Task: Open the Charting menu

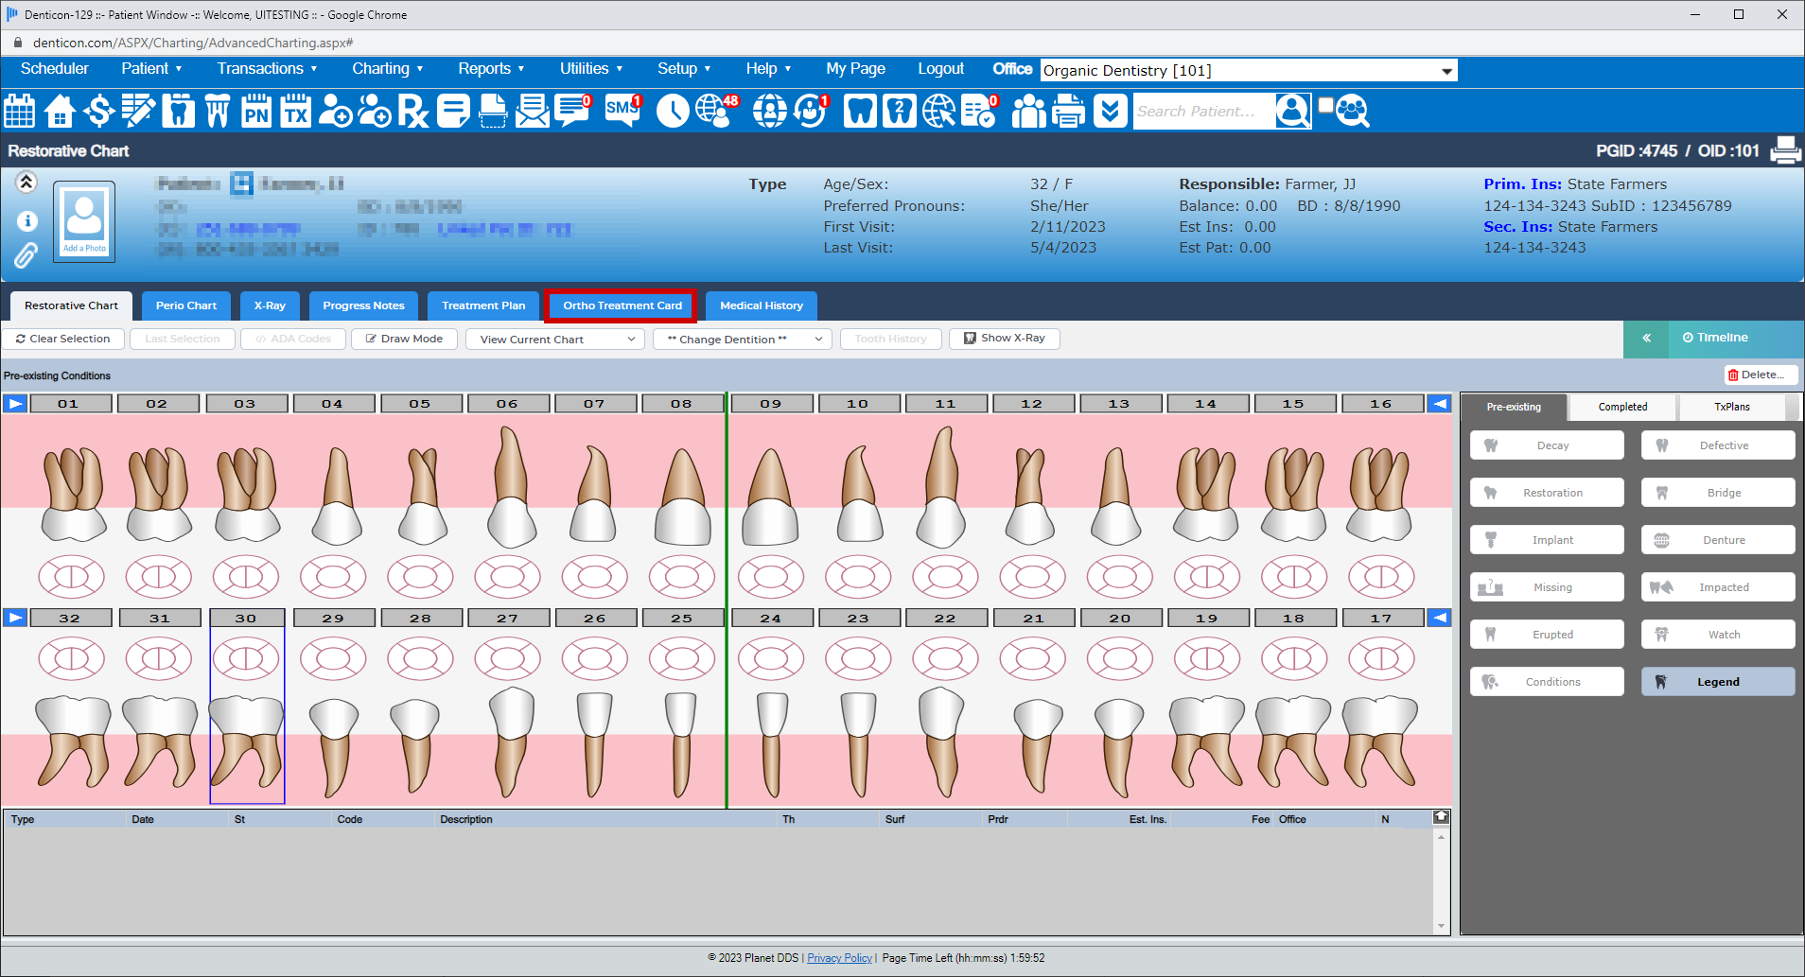Action: coord(387,68)
